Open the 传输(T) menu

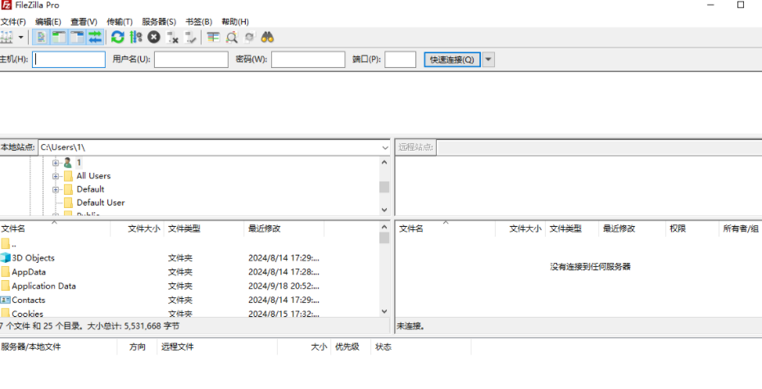point(120,22)
